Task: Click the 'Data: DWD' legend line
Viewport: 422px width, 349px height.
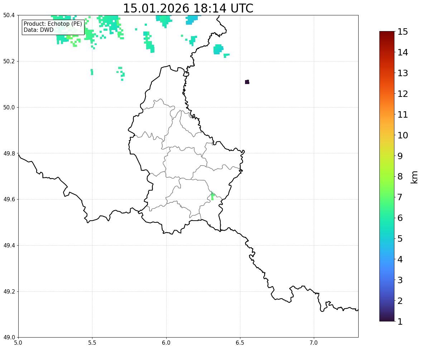Action: pyautogui.click(x=38, y=30)
